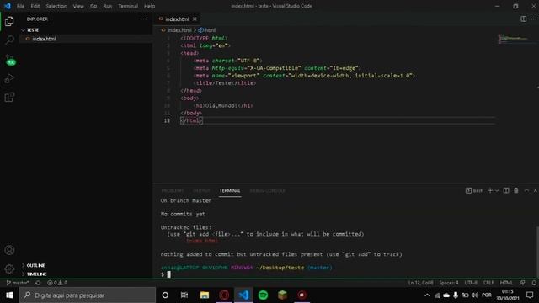This screenshot has height=303, width=539.
Task: Select the index.html editor tab
Action: click(x=177, y=19)
